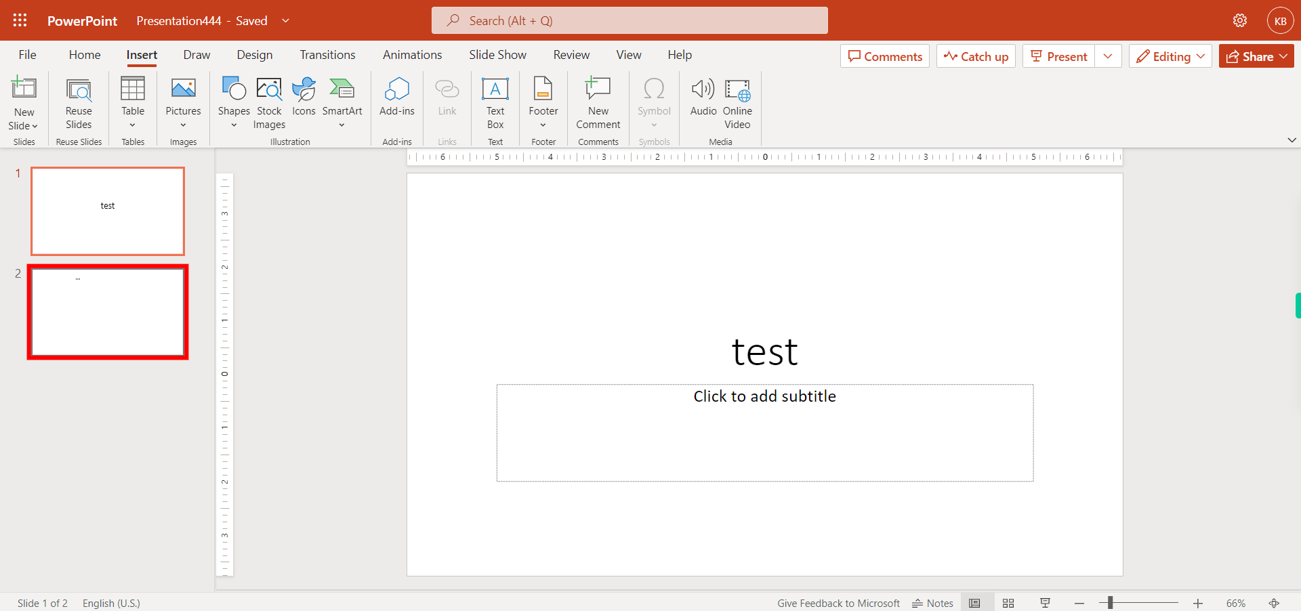Click the English (U.S.) language indicator

tap(111, 603)
